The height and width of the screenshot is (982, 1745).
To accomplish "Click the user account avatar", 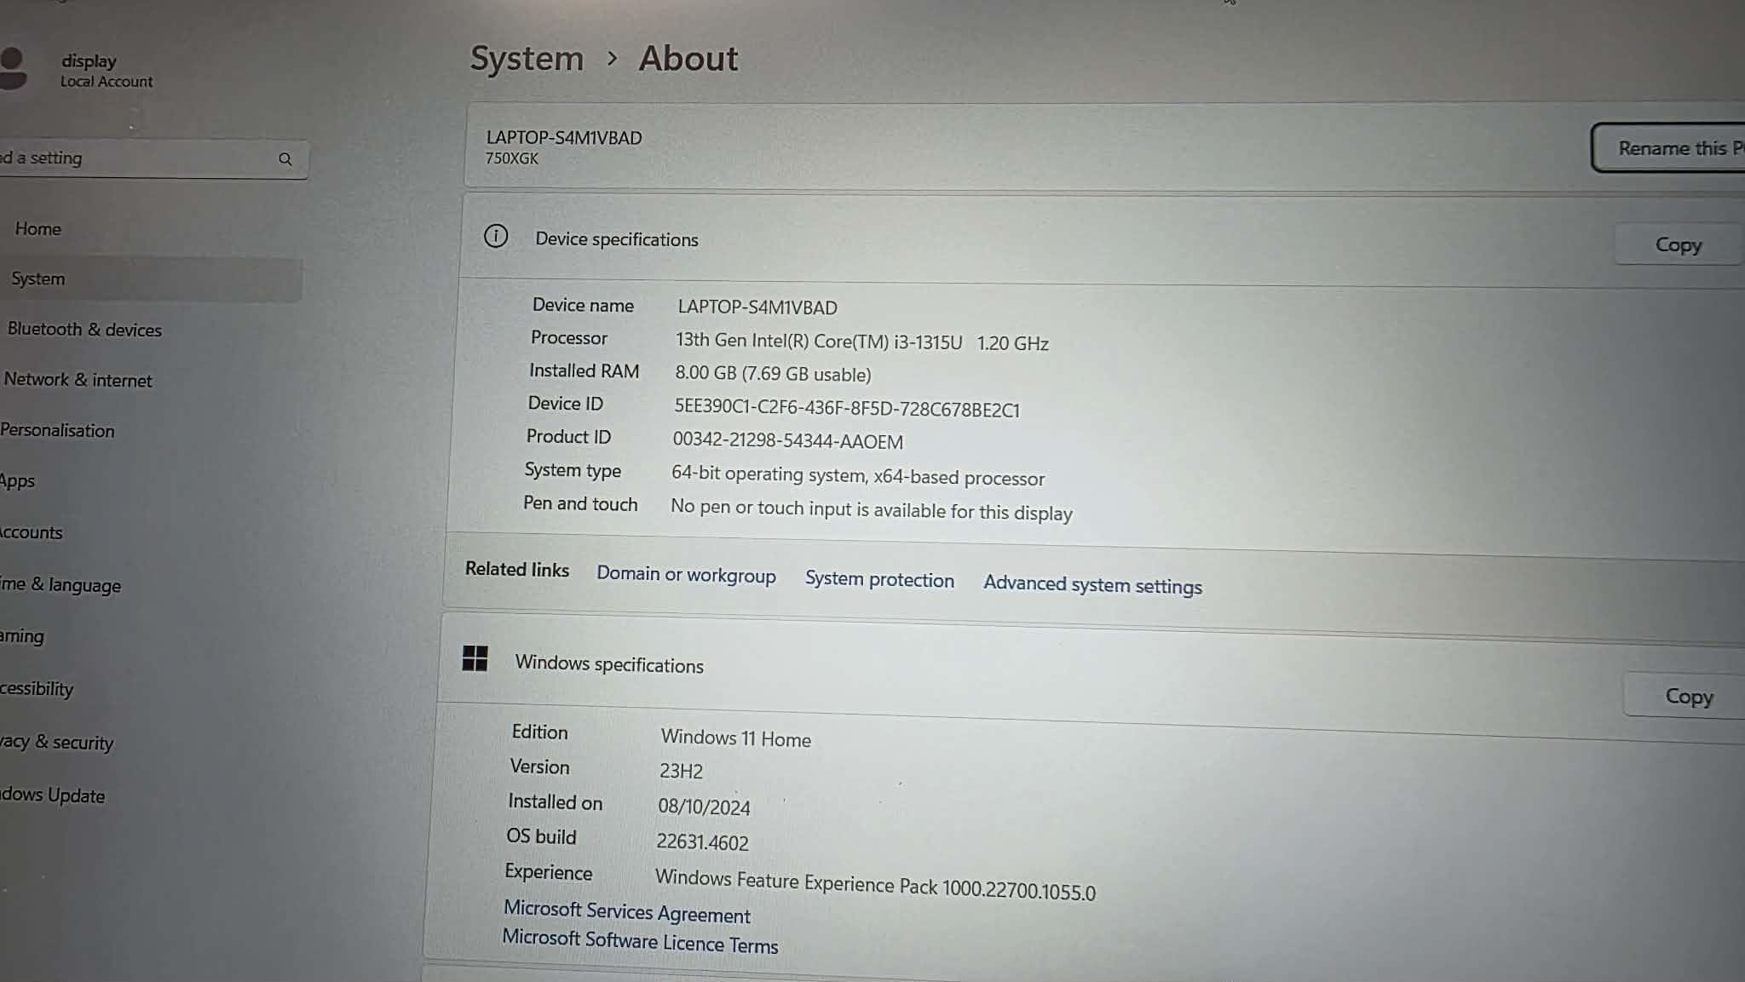I will (x=12, y=69).
